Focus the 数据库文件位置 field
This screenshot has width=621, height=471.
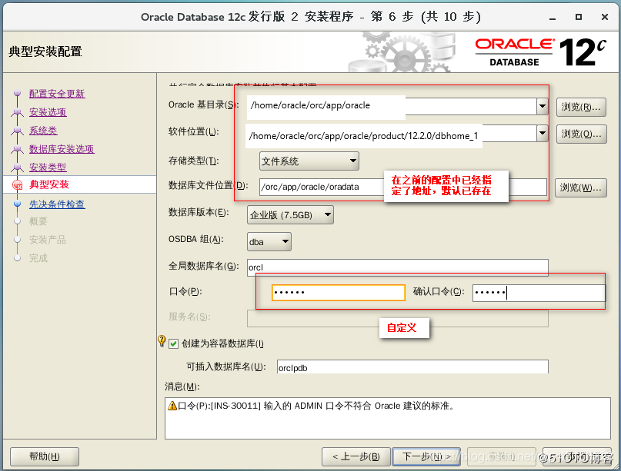[x=403, y=187]
